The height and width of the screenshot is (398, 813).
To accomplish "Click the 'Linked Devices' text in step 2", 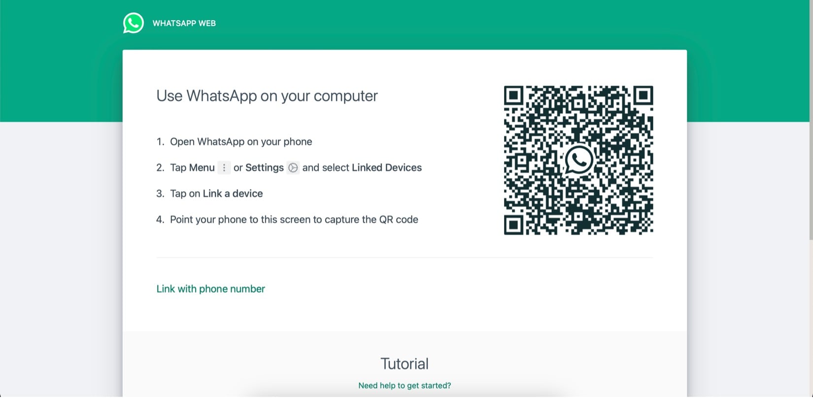I will pyautogui.click(x=387, y=168).
